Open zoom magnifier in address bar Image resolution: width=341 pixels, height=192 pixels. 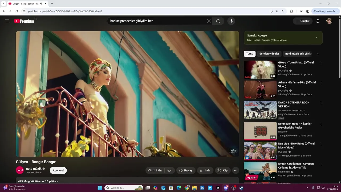(277, 11)
